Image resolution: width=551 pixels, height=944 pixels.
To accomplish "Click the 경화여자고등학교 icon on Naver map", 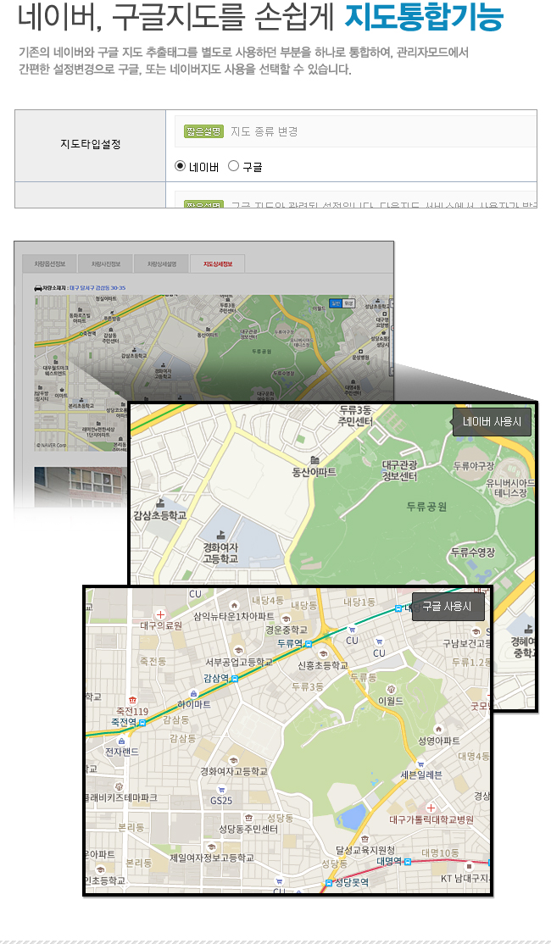I will [220, 535].
